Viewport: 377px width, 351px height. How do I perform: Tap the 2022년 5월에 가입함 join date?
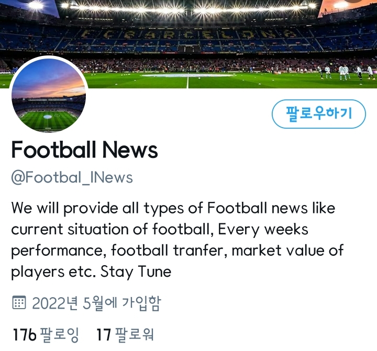coord(96,303)
